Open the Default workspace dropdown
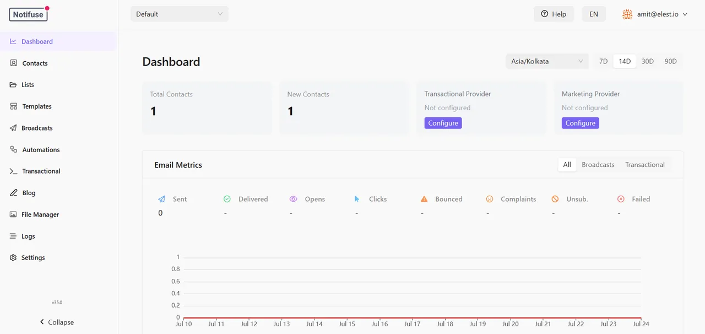The image size is (705, 334). (x=180, y=14)
